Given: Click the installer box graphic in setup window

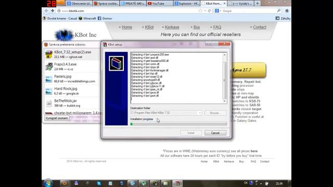Looking at the screenshot, I should (116, 63).
